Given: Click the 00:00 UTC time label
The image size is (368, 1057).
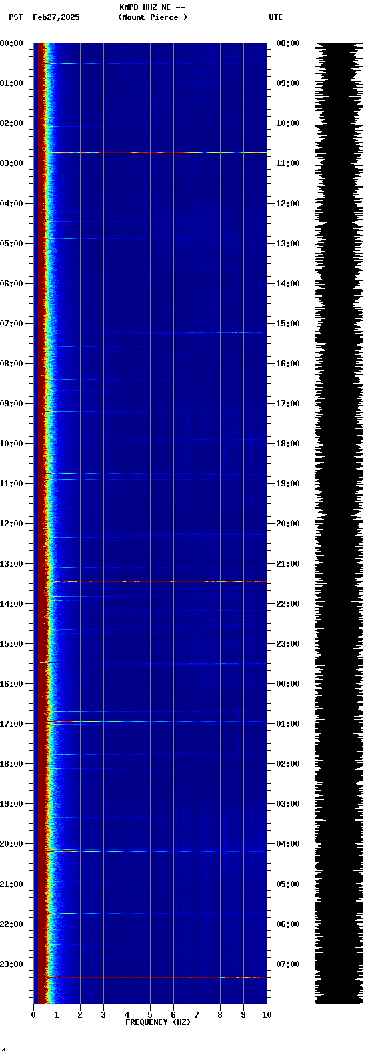Looking at the screenshot, I should 288,684.
